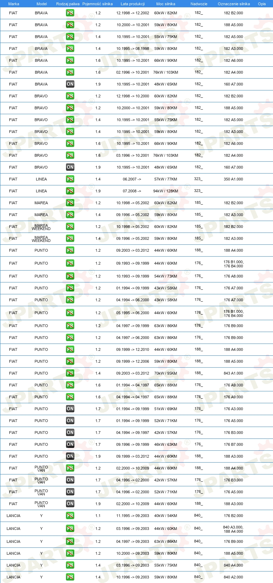Select date range 12.1998 -> 12.2002

click(133, 13)
